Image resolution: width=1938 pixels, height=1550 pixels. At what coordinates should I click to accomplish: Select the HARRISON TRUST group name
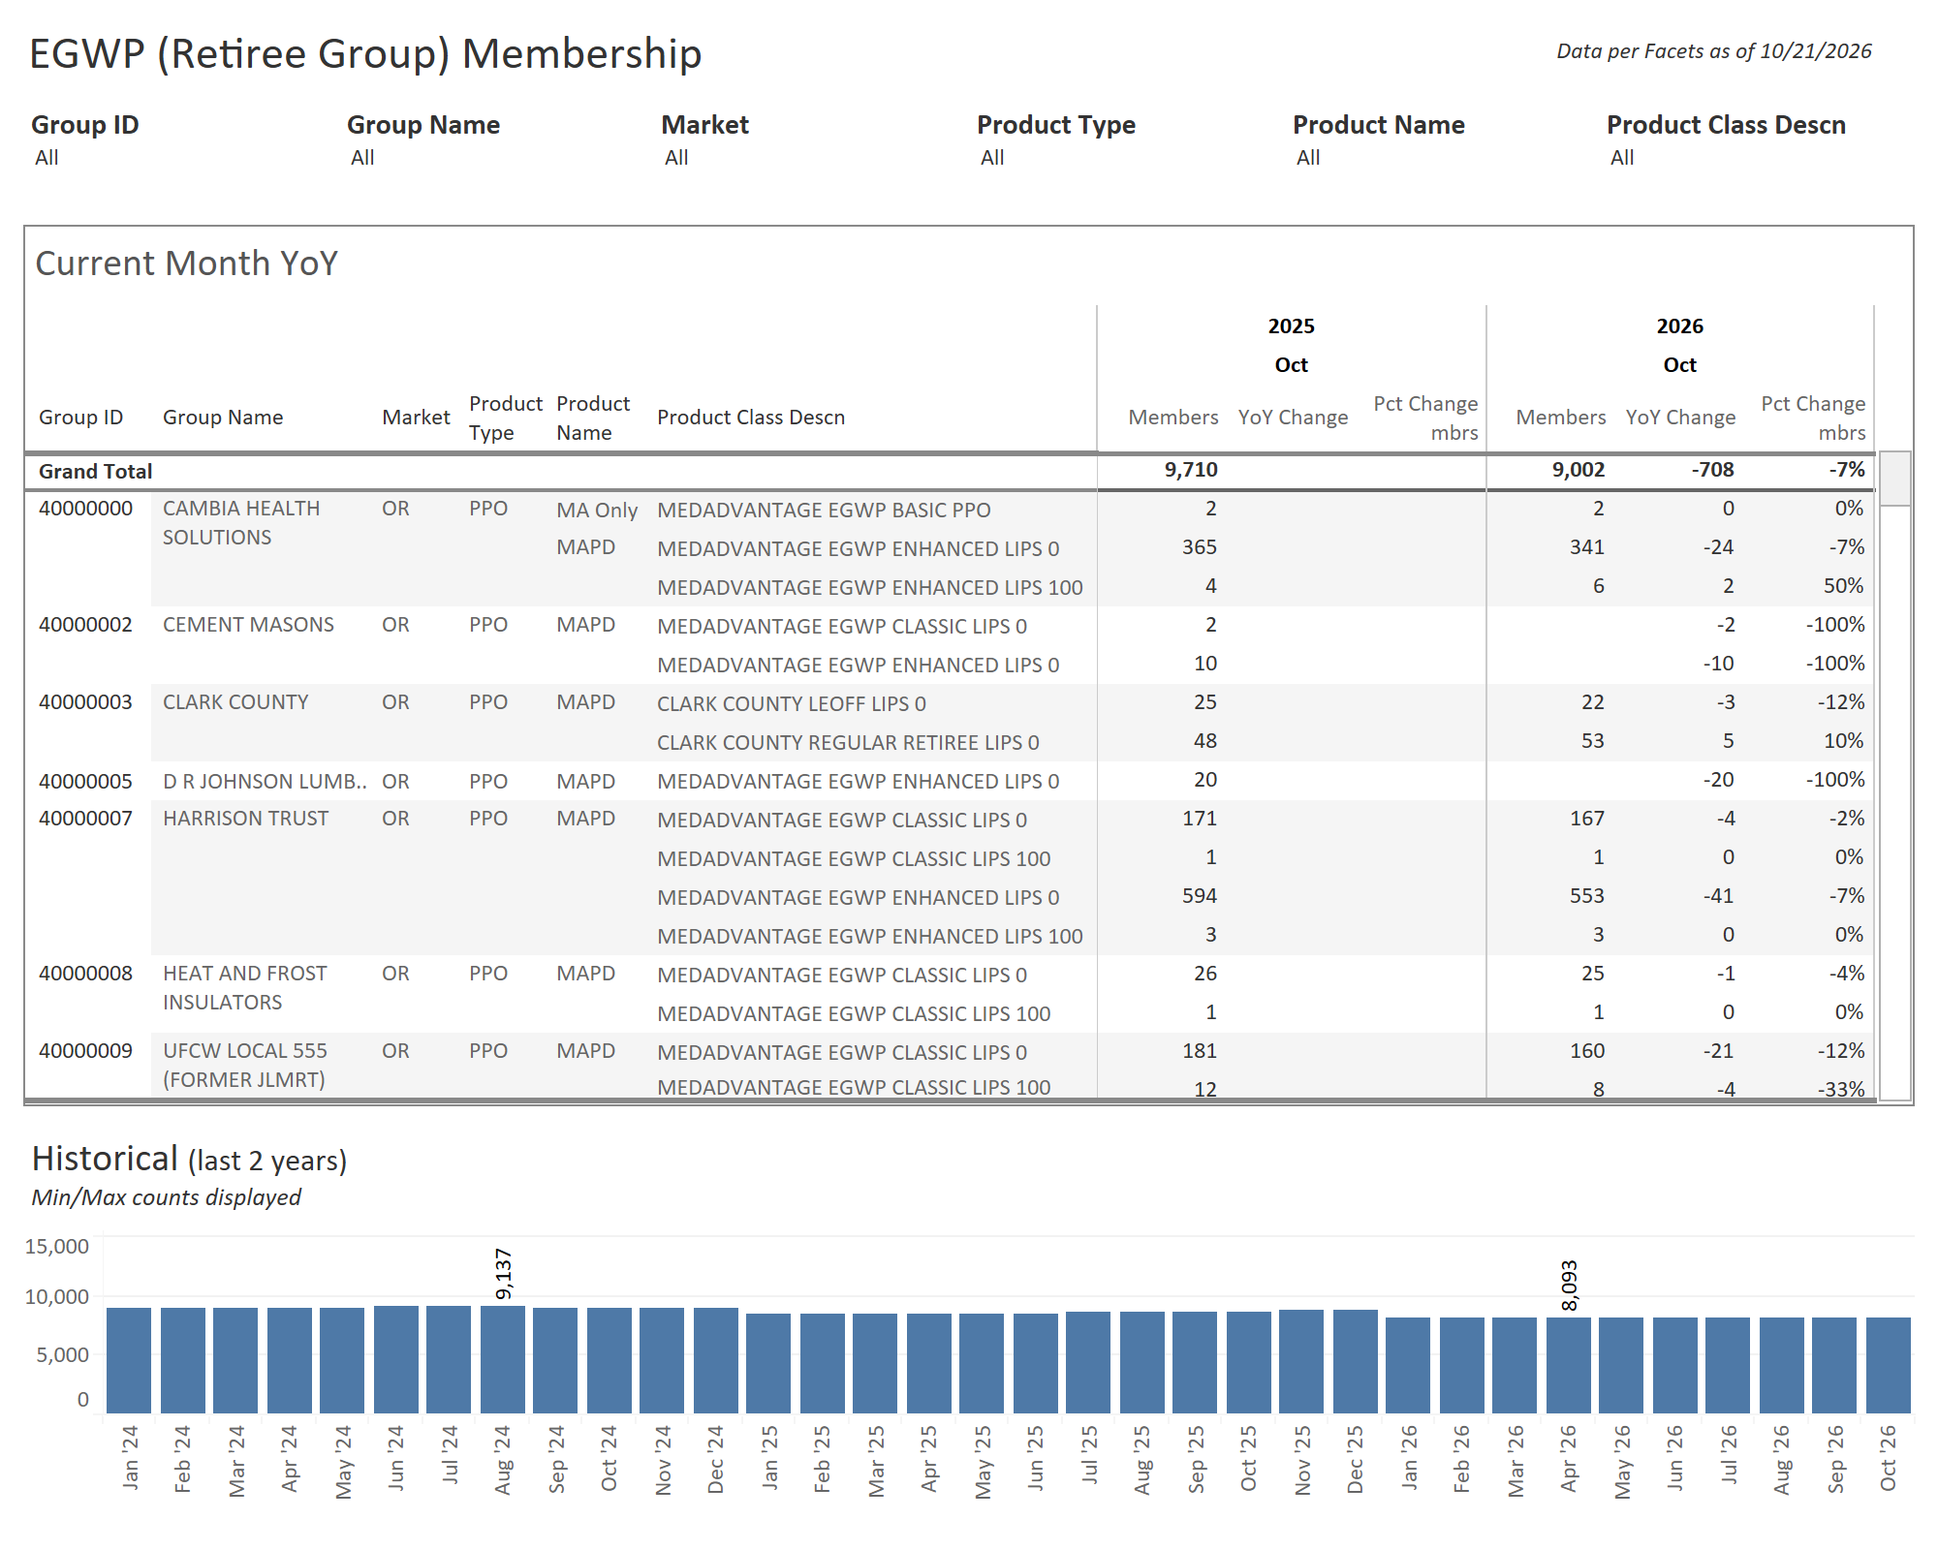pos(245,819)
